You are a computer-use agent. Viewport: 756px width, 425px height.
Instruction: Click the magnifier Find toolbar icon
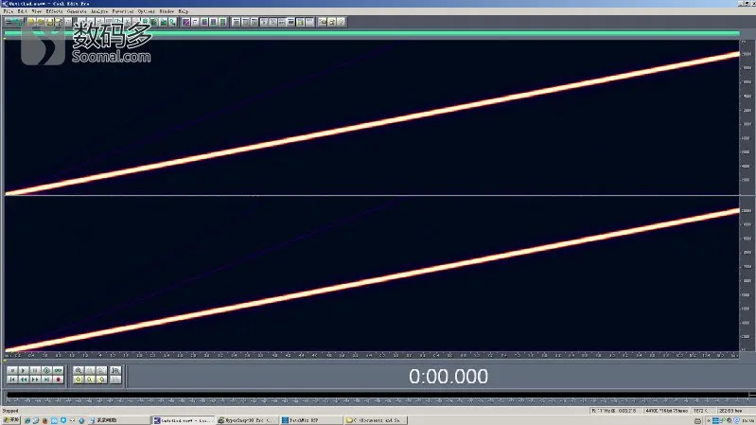172,22
